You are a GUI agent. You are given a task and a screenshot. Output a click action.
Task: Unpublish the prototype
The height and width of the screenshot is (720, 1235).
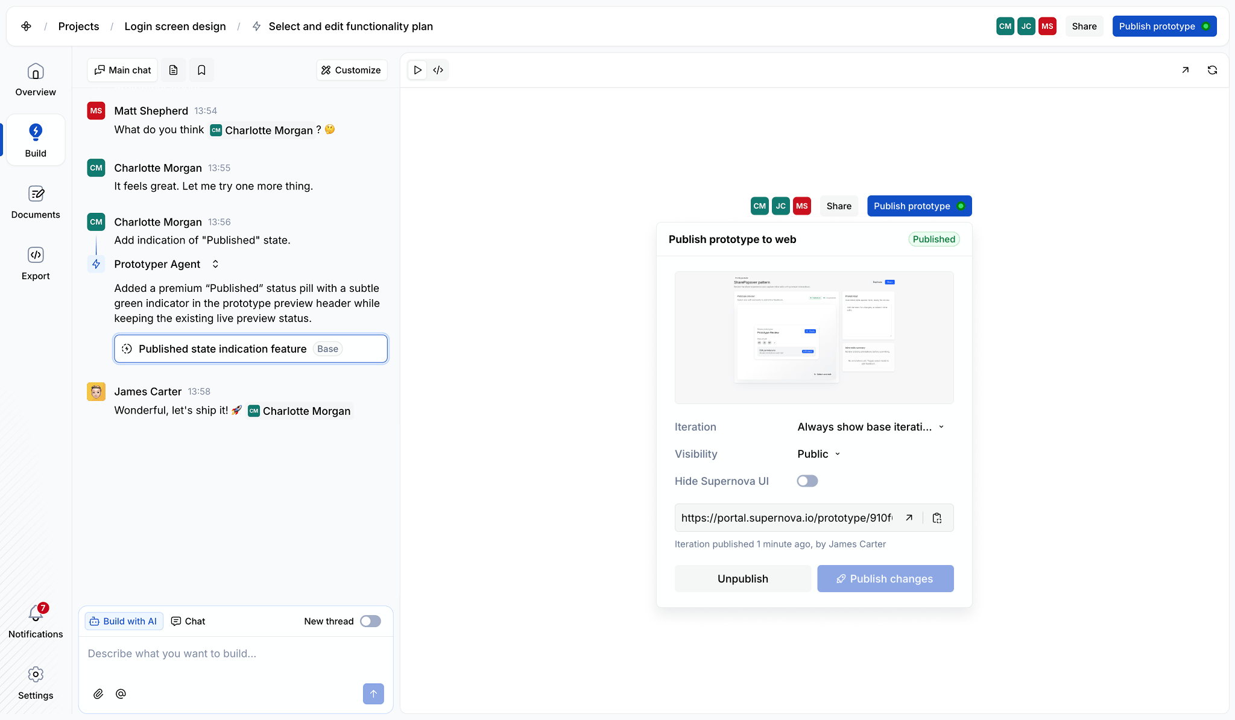(742, 578)
